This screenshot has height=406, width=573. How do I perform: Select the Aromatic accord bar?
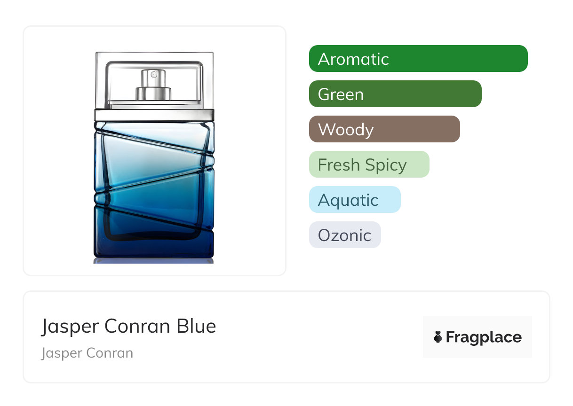[418, 59]
